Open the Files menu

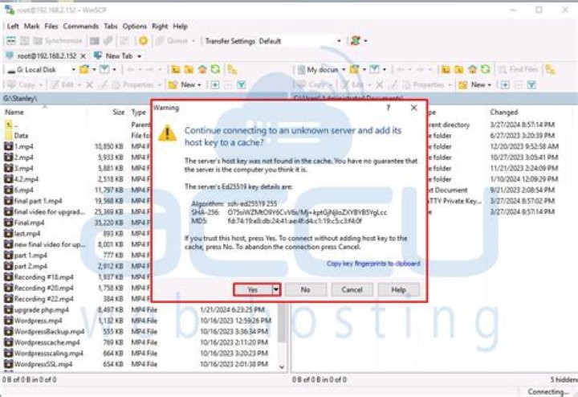(51, 27)
